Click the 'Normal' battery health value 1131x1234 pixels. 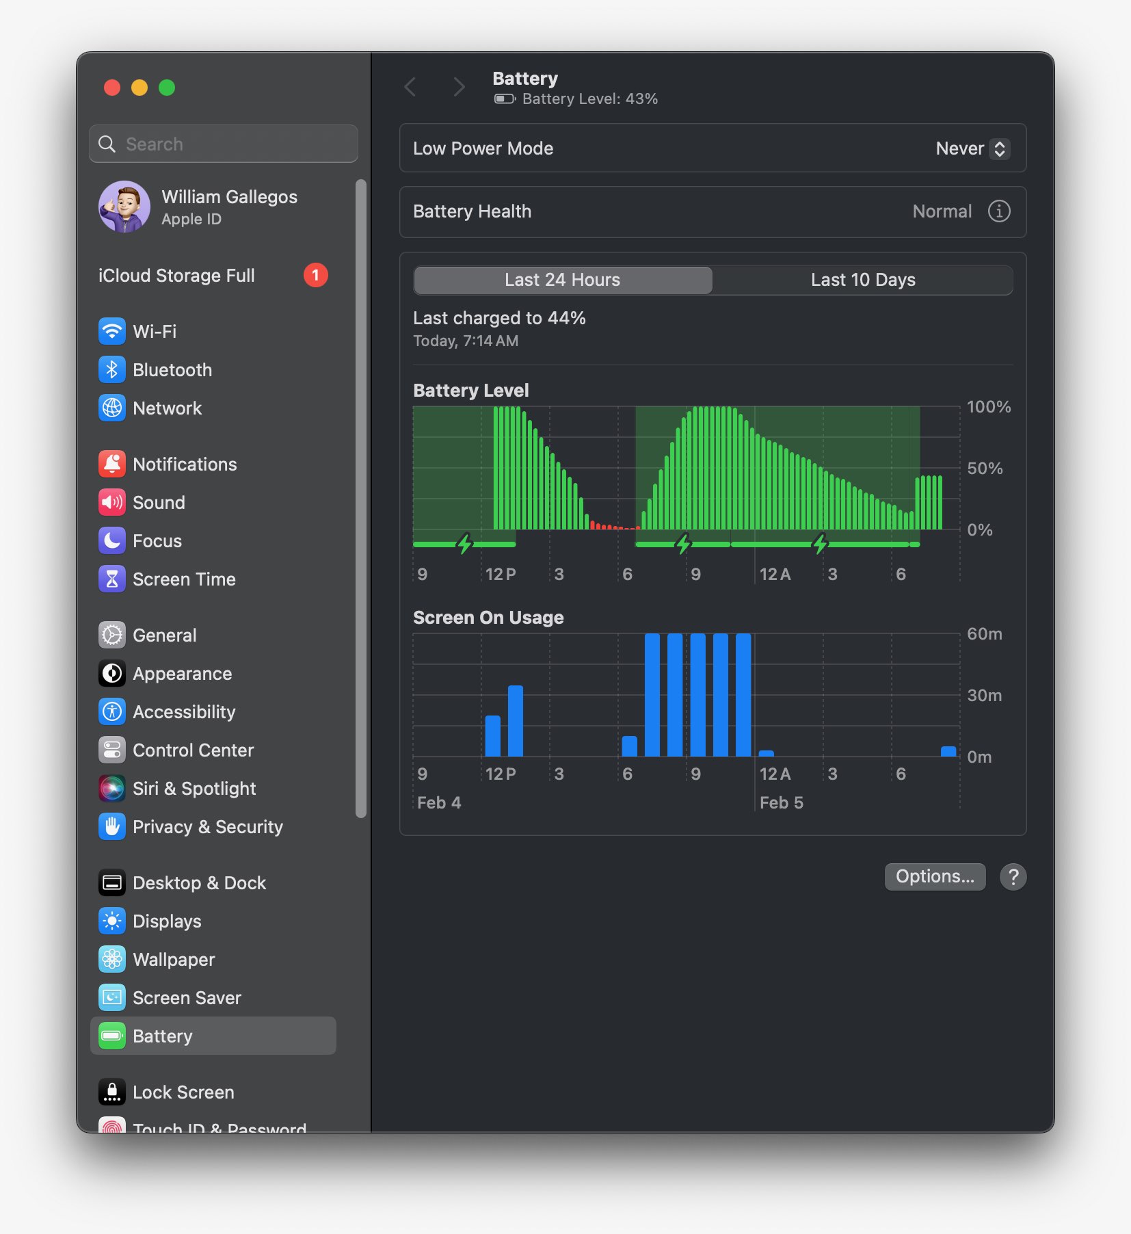[x=942, y=211]
